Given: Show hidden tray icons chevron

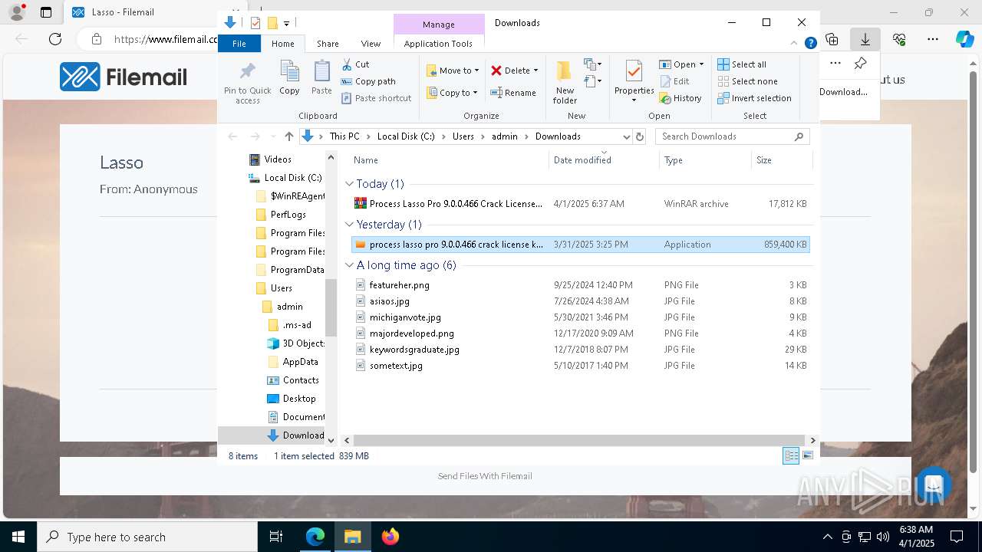Looking at the screenshot, I should (827, 537).
